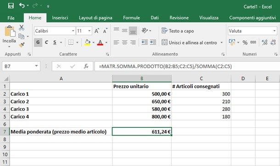Open the underline style dropdown arrow
The image size is (280, 166).
[61, 43]
